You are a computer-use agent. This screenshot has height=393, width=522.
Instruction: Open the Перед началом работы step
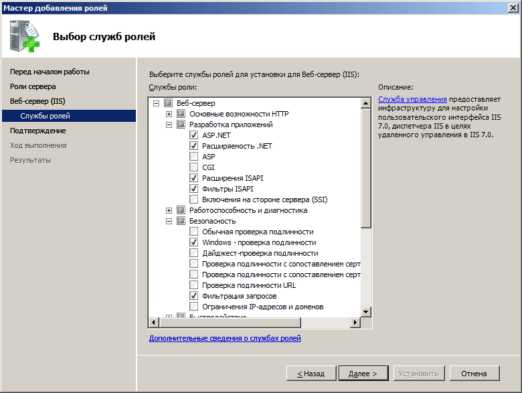pos(50,72)
